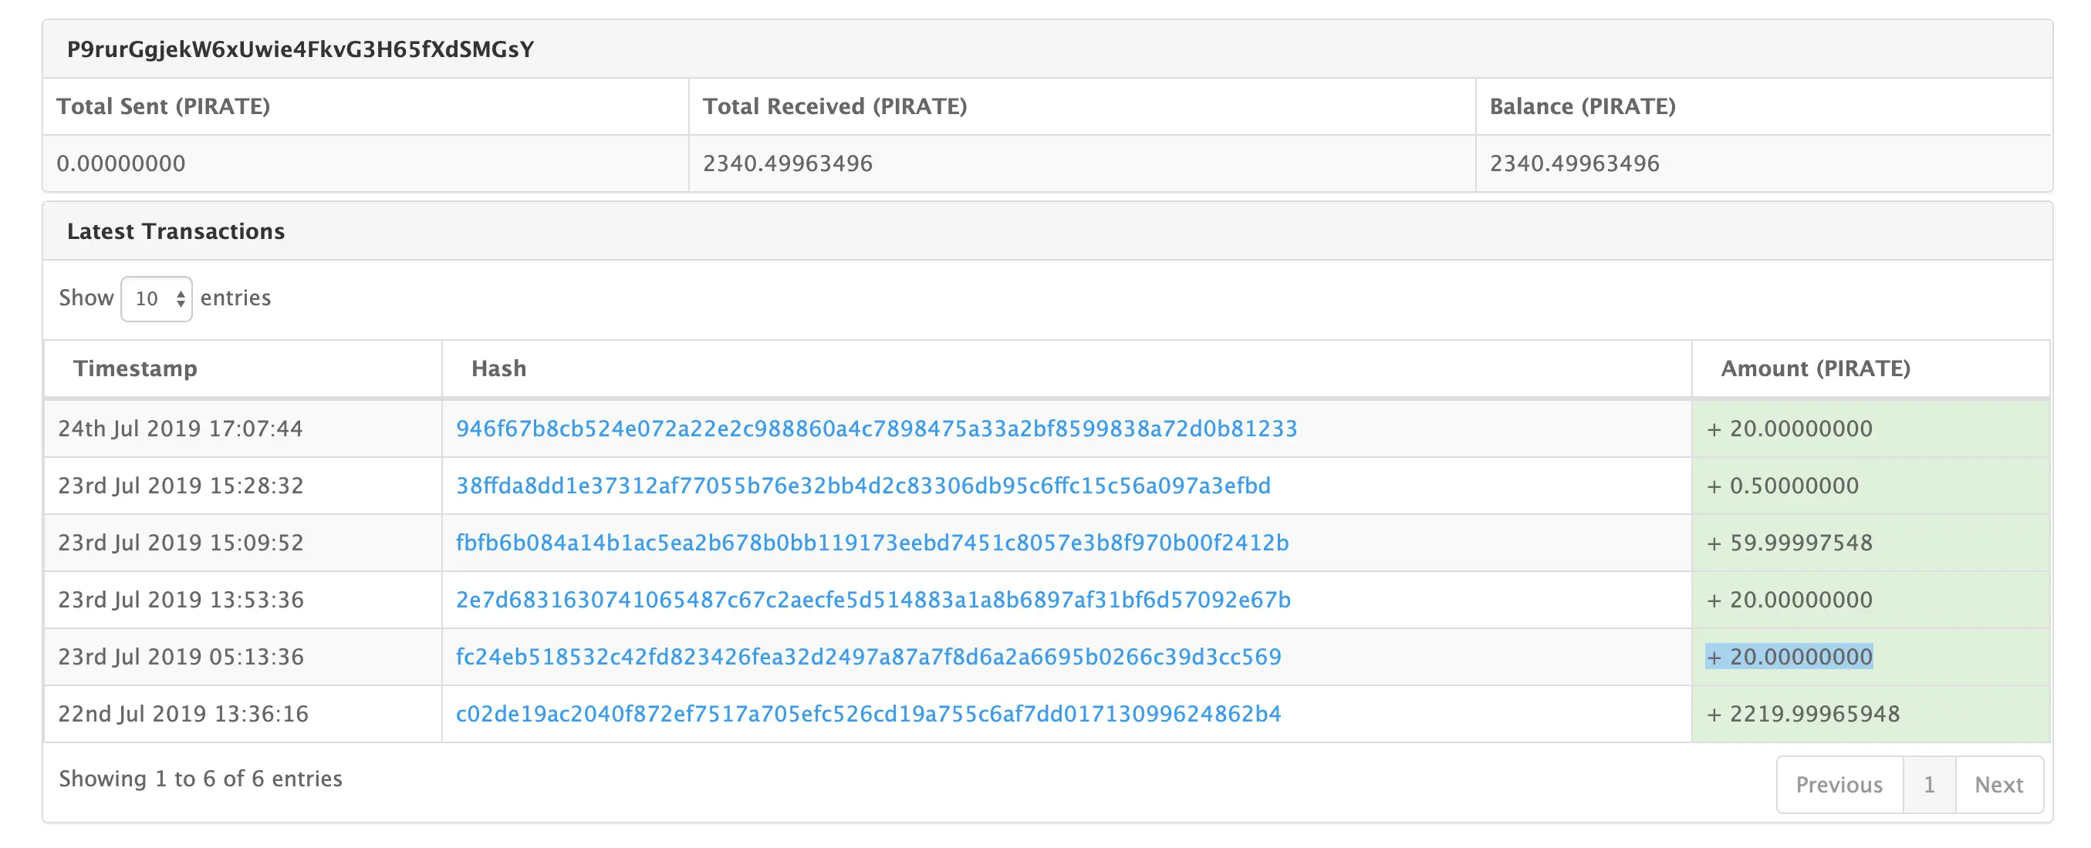This screenshot has width=2091, height=848.
Task: Go to the Previous page of transactions
Action: pos(1839,785)
